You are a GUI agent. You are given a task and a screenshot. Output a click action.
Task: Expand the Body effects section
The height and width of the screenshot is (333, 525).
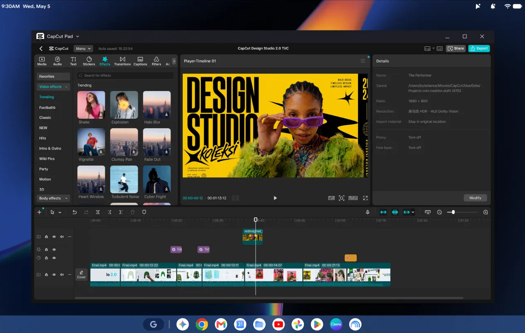pos(53,198)
